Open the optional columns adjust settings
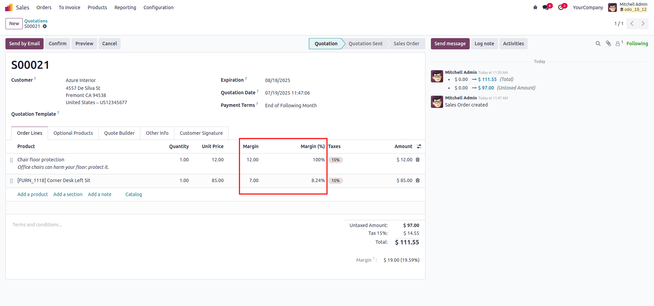654x306 pixels. coord(419,146)
